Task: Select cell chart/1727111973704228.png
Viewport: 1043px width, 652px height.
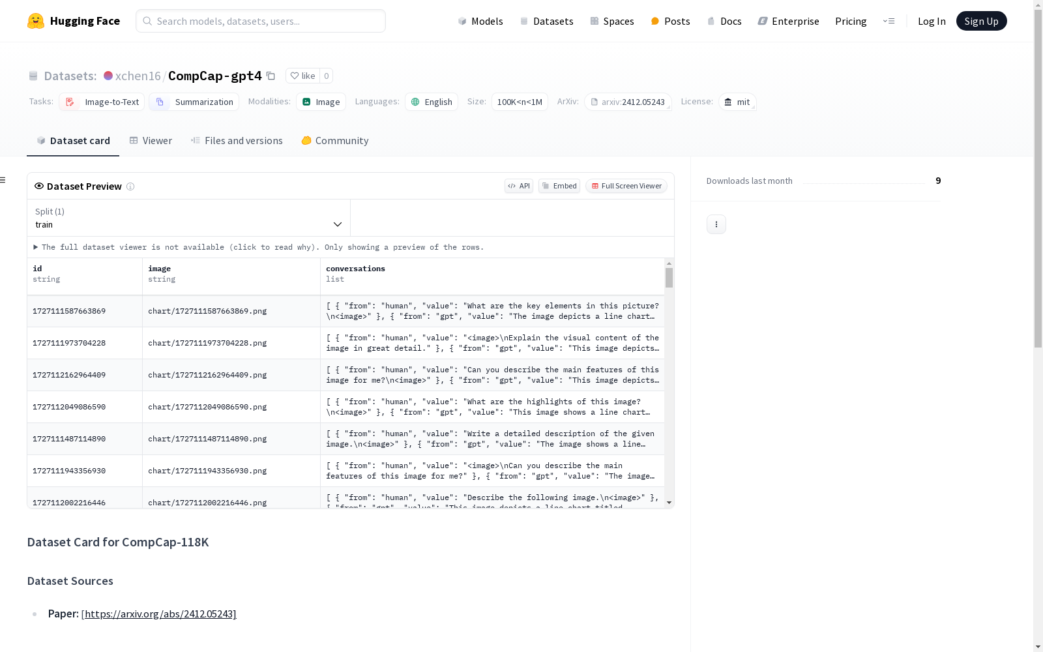Action: point(231,343)
